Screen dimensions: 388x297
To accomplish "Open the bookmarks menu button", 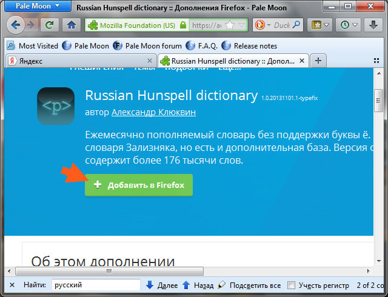I will [319, 25].
